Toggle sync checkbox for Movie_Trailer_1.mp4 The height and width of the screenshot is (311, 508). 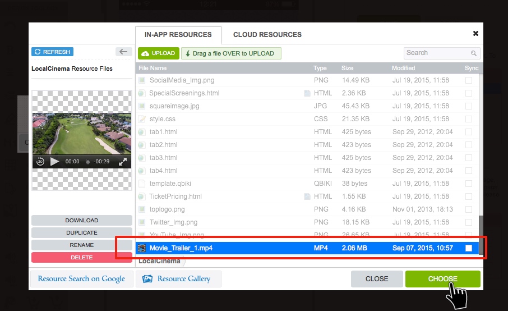[469, 248]
